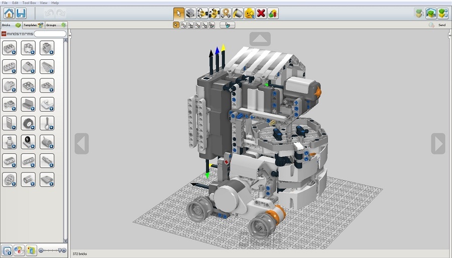Viewport: 452px width, 258px height.
Task: Click the brick price check icon
Action: (273, 14)
